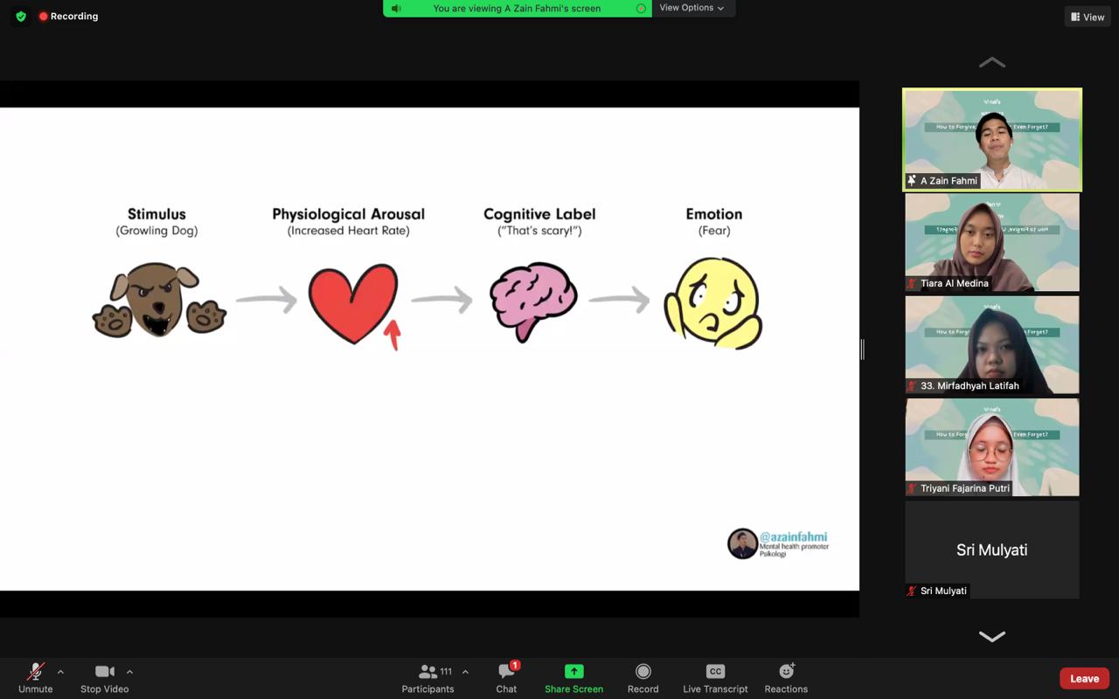This screenshot has width=1119, height=699.
Task: Enable Live Transcript captions
Action: (715, 671)
